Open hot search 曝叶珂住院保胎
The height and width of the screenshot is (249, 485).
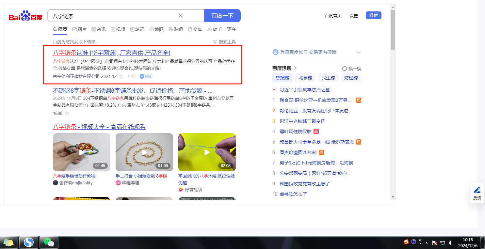296,132
